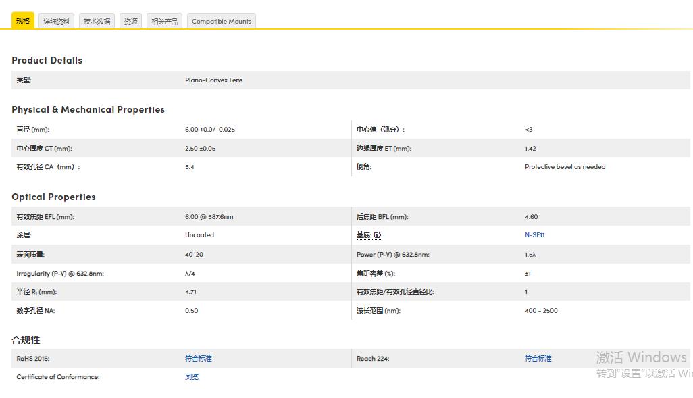The image size is (693, 398).
Task: Click the 基底 label with dotted underline
Action: (364, 235)
